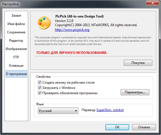Open translator link SuperSlon, solokot
161x135 pixels.
point(110,110)
